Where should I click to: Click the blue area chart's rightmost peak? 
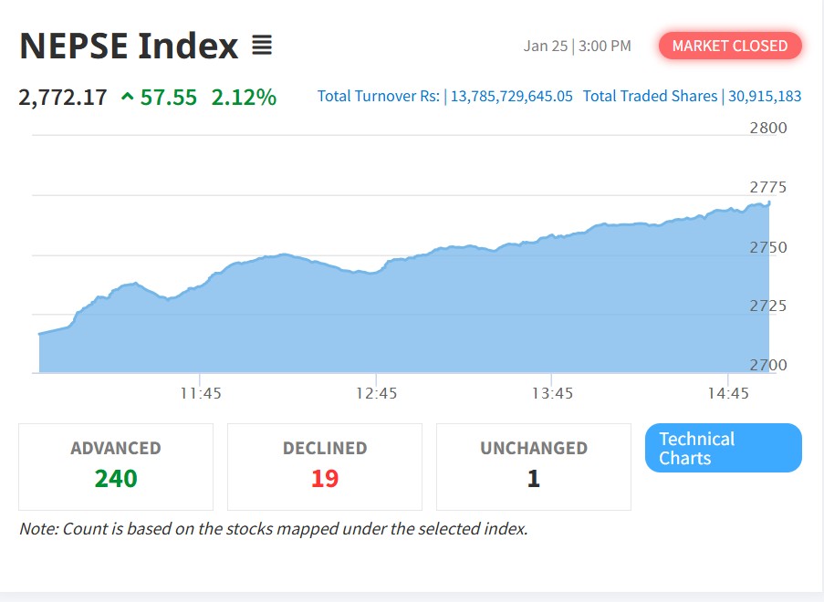[x=769, y=202]
